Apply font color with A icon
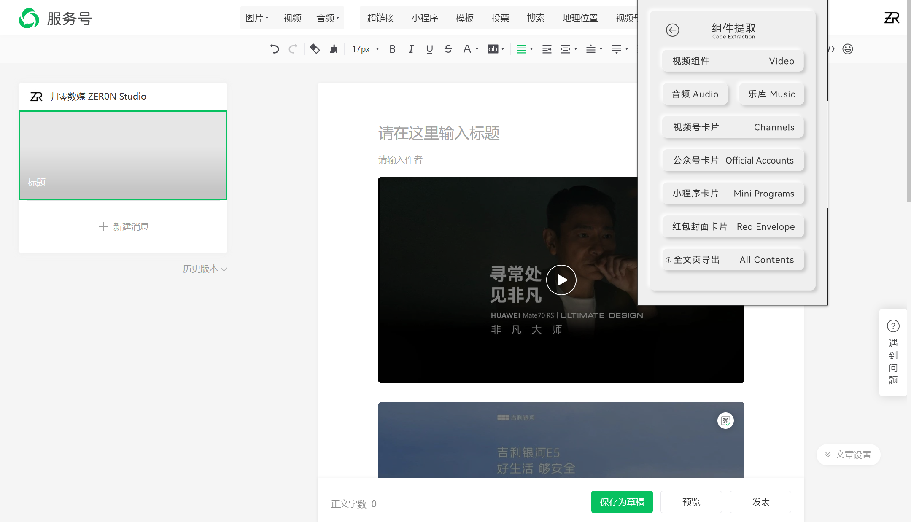 [467, 49]
